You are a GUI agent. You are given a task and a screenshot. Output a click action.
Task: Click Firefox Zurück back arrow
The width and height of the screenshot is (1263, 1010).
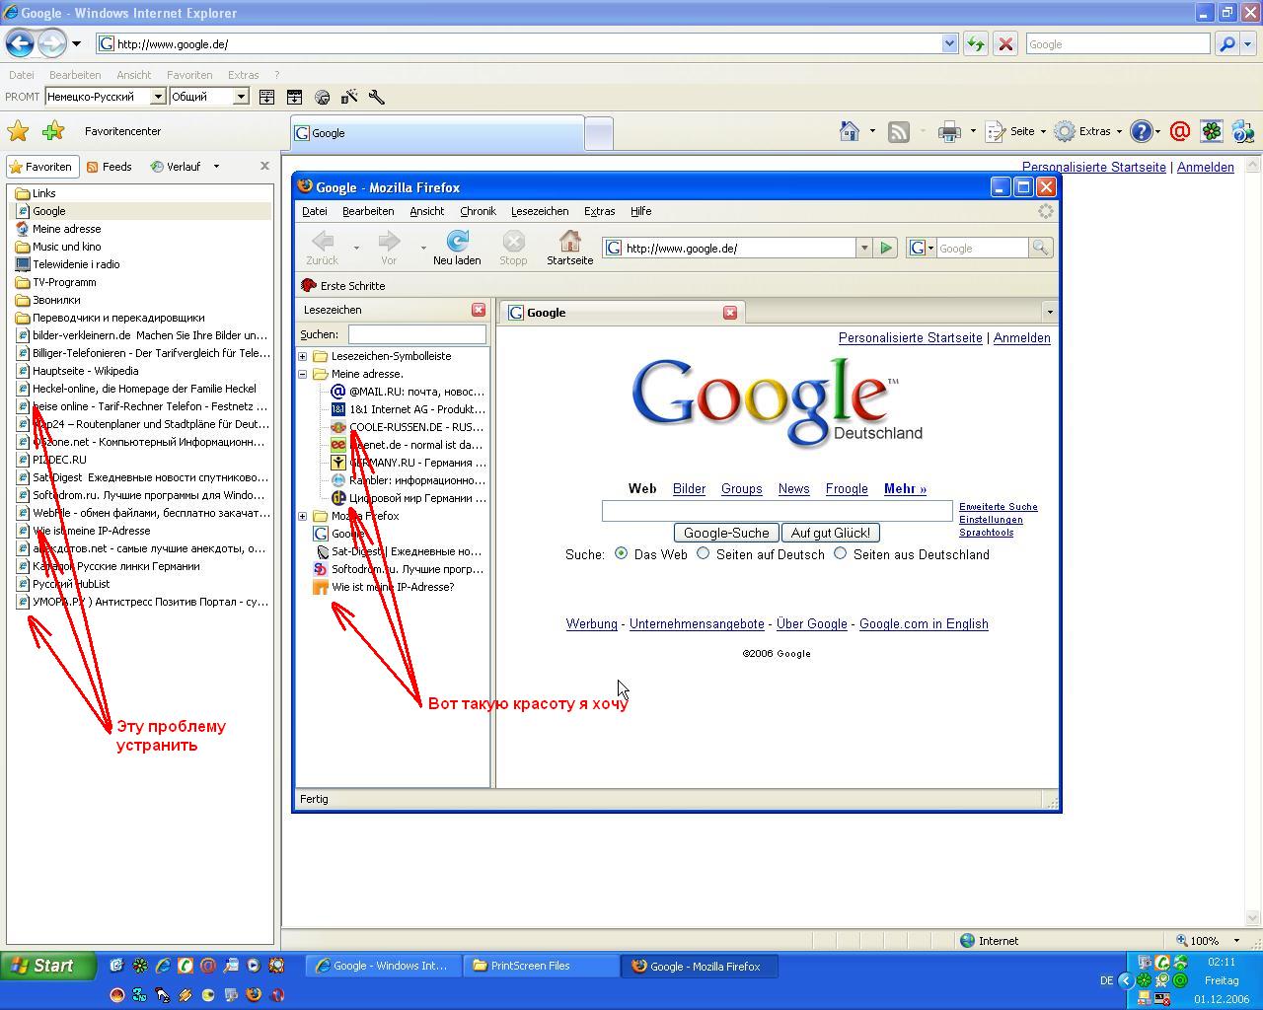(x=322, y=248)
